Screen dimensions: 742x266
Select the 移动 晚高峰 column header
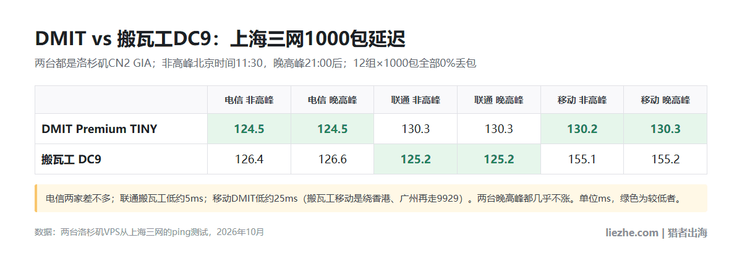(665, 100)
